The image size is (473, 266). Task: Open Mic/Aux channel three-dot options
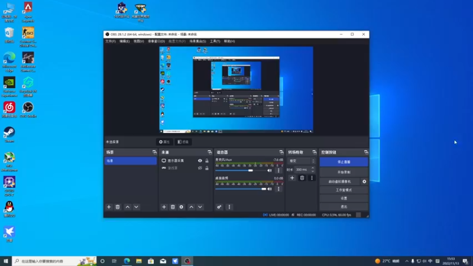click(x=278, y=170)
